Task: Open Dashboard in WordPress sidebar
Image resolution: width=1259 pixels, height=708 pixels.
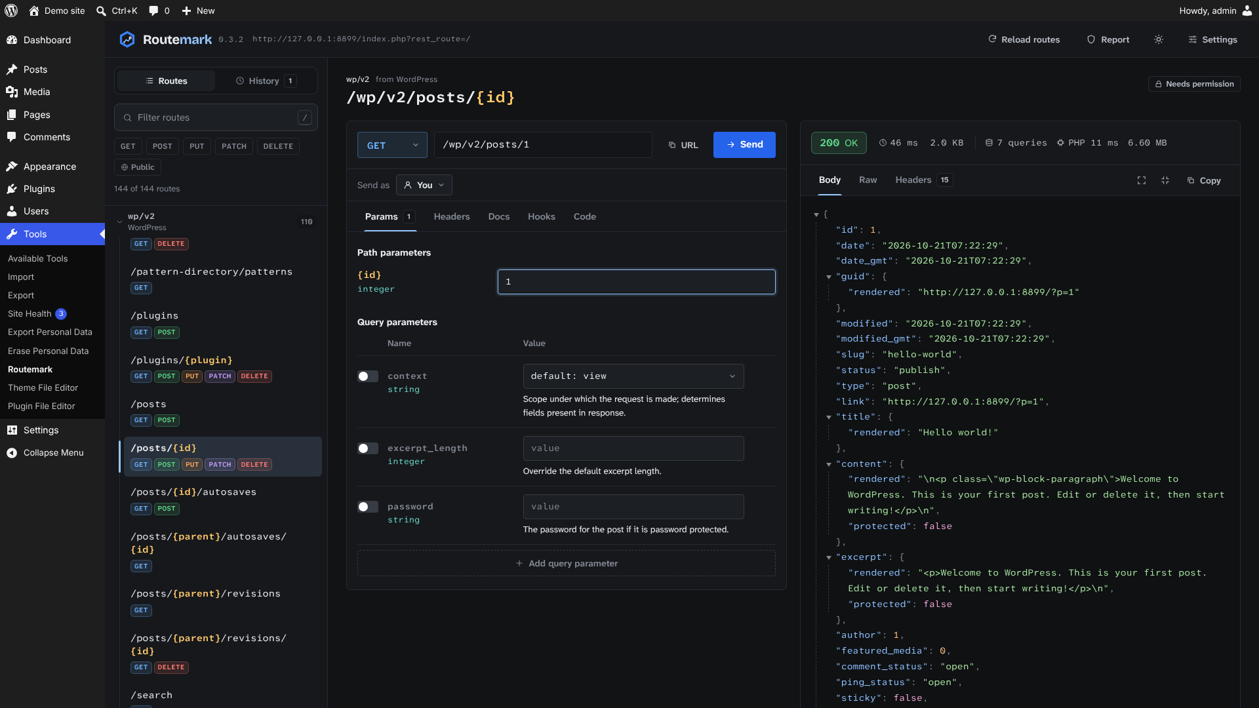Action: coord(52,40)
